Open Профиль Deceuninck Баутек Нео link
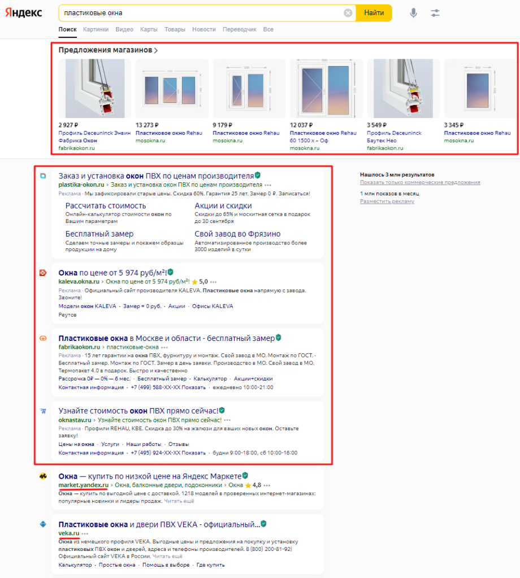520x578 pixels. click(x=394, y=137)
